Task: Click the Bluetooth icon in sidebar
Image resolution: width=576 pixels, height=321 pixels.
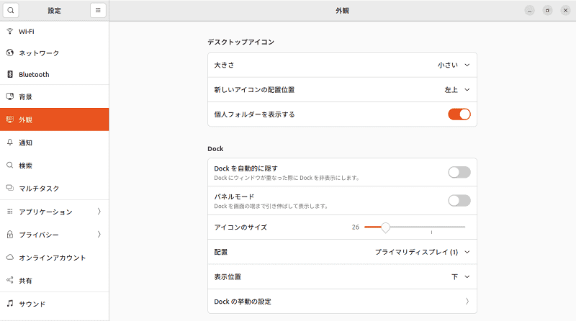Action: [10, 74]
